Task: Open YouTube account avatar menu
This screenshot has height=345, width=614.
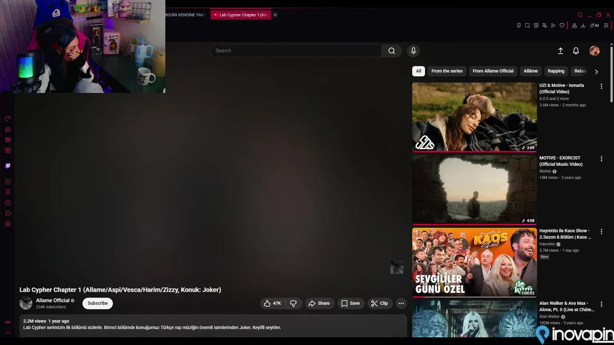Action: click(x=594, y=51)
